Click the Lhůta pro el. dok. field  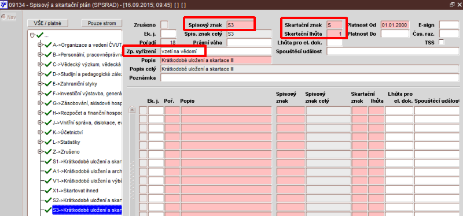pos(335,42)
